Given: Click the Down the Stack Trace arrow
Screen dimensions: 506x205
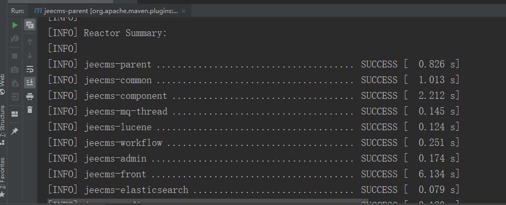Looking at the screenshot, I should tap(30, 55).
